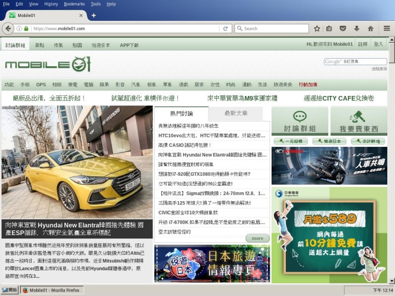Click the 暢遊日本 button
This screenshot has width=395, height=296.
[329, 141]
